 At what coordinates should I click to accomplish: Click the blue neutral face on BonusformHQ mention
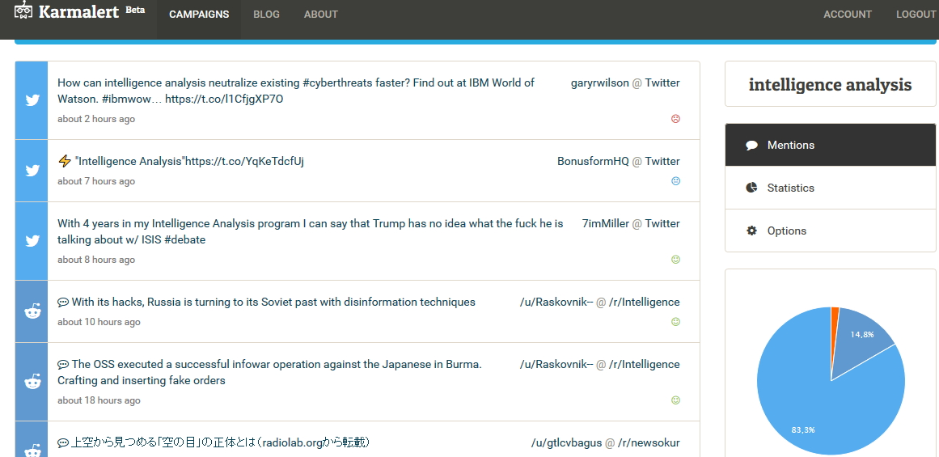(x=675, y=181)
